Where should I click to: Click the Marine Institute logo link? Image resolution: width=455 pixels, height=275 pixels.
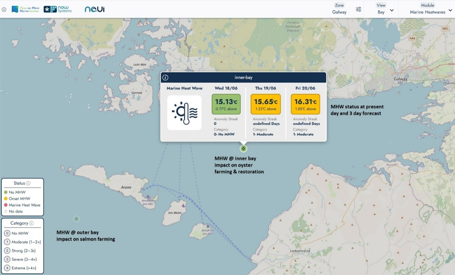click(25, 9)
